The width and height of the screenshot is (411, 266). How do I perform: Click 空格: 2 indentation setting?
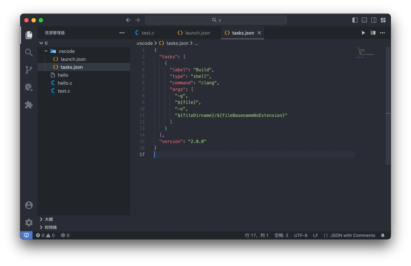[281, 235]
